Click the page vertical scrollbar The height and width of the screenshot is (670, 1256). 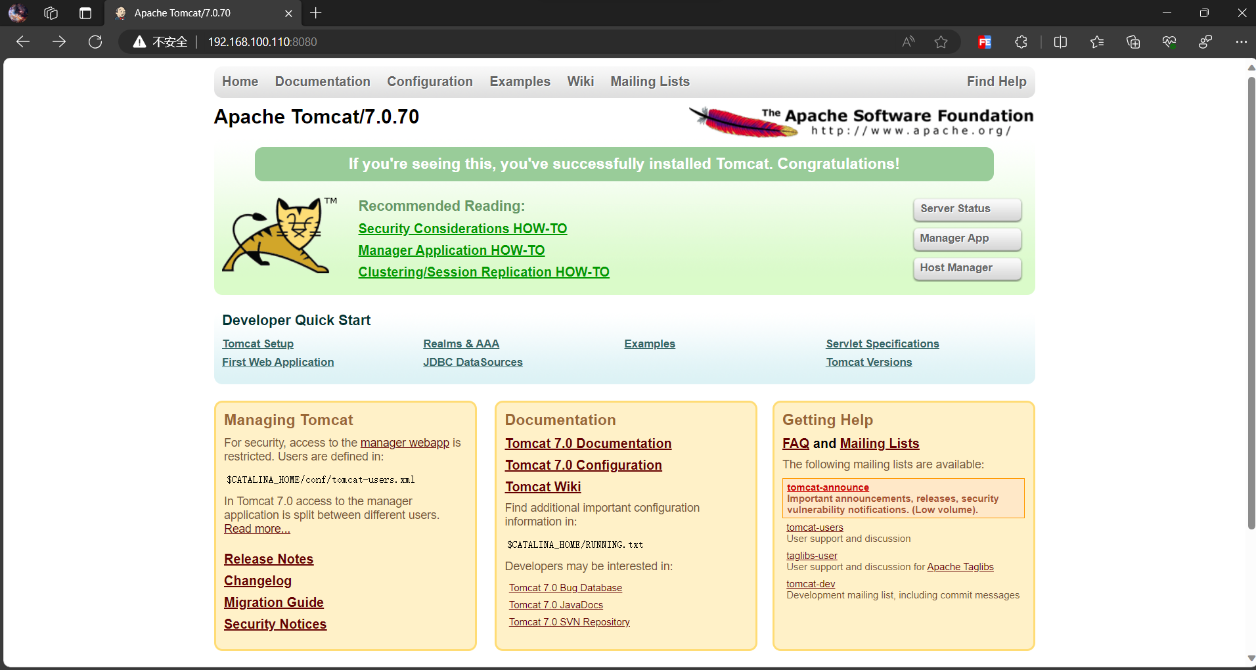[1251, 302]
